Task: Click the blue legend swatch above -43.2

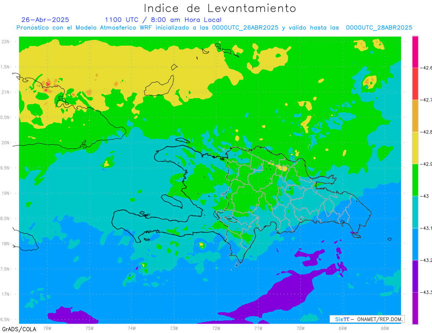Action: 415,244
